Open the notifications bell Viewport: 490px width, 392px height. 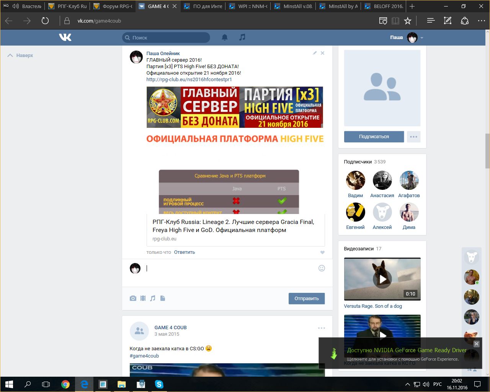coord(225,37)
